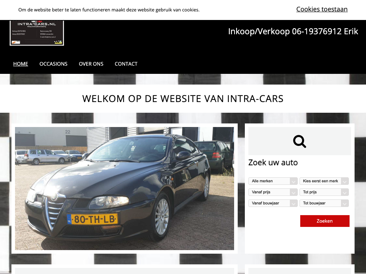Open the Kies eerst een merk dropdown
Viewport: 366px width, 274px height.
coord(324,181)
